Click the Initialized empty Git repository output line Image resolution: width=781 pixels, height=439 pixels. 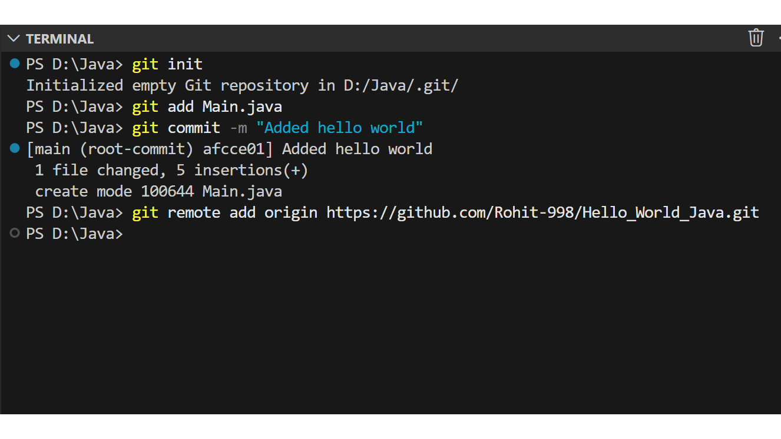tap(241, 85)
